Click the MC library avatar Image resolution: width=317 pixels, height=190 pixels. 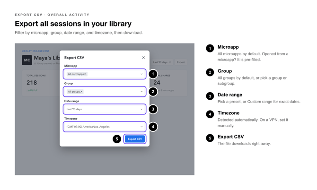point(27,60)
